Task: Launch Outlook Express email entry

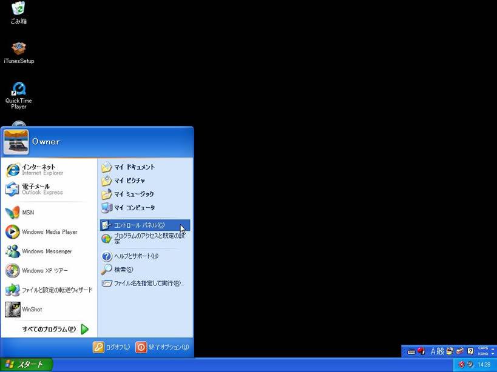Action: coord(49,189)
